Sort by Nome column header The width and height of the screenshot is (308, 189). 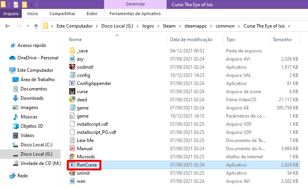click(x=75, y=40)
